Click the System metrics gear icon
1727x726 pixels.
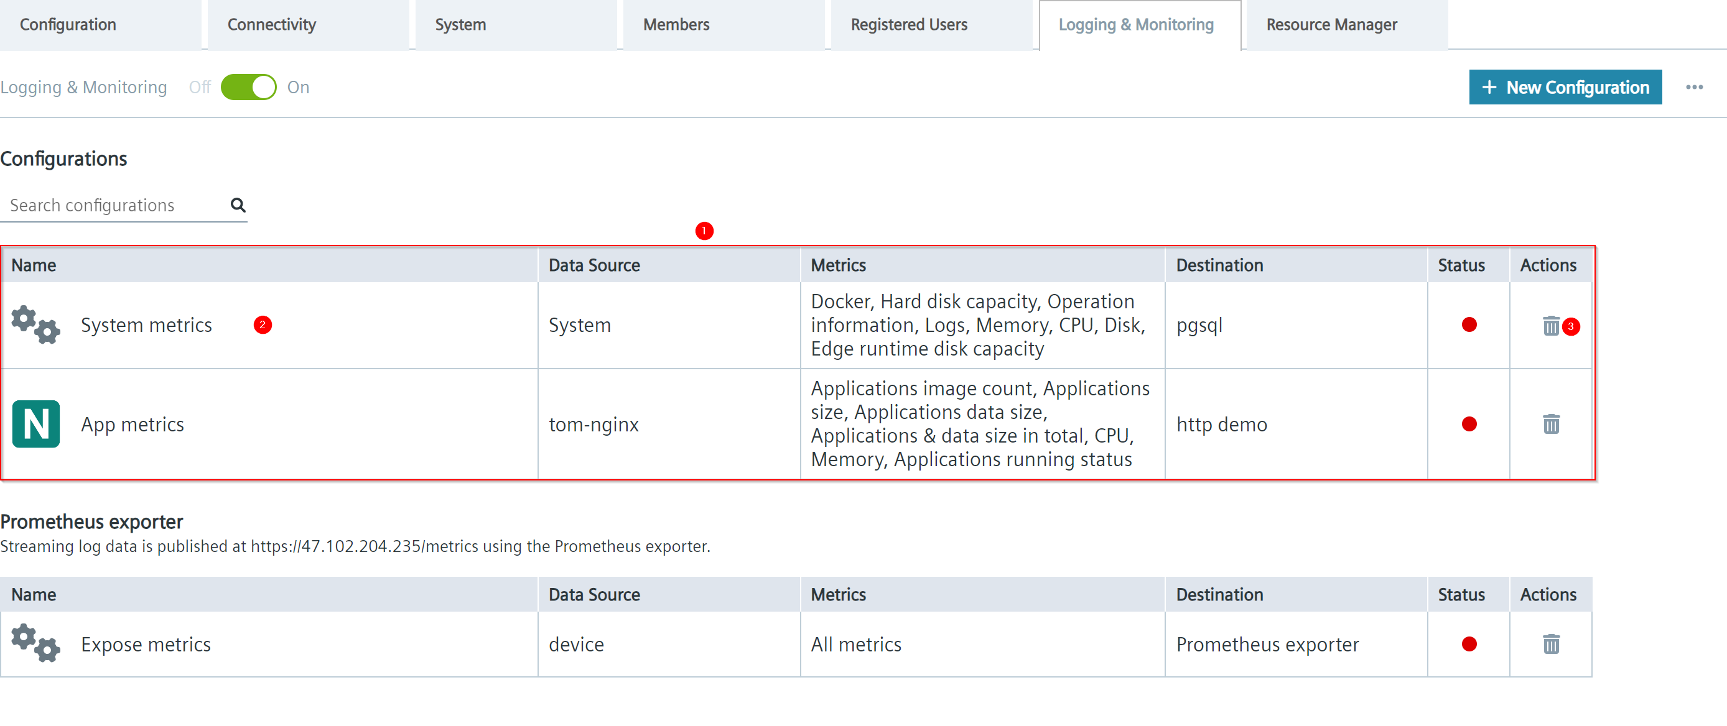click(35, 326)
